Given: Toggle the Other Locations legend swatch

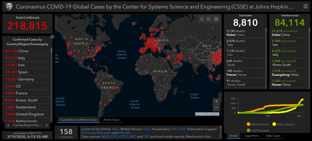Looking at the screenshot, I should [x=274, y=124].
